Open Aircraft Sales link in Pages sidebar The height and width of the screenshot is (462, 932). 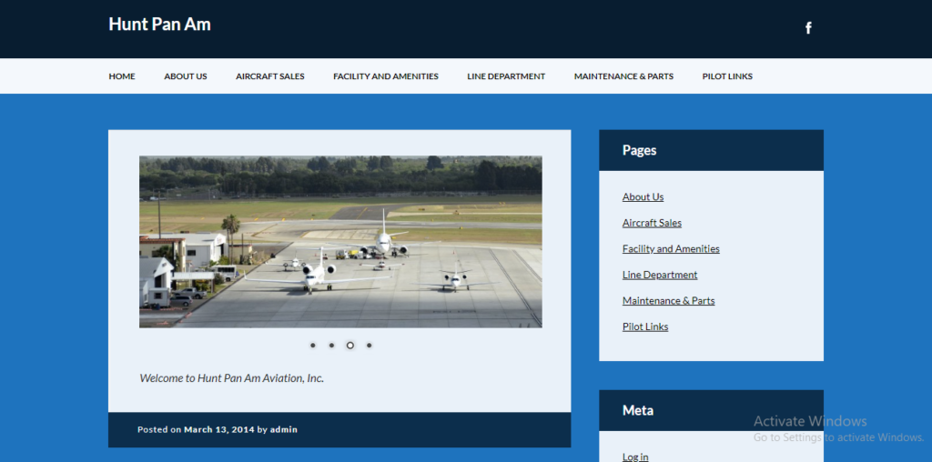[x=652, y=223]
